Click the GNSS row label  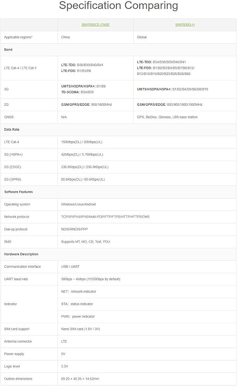coord(9,117)
